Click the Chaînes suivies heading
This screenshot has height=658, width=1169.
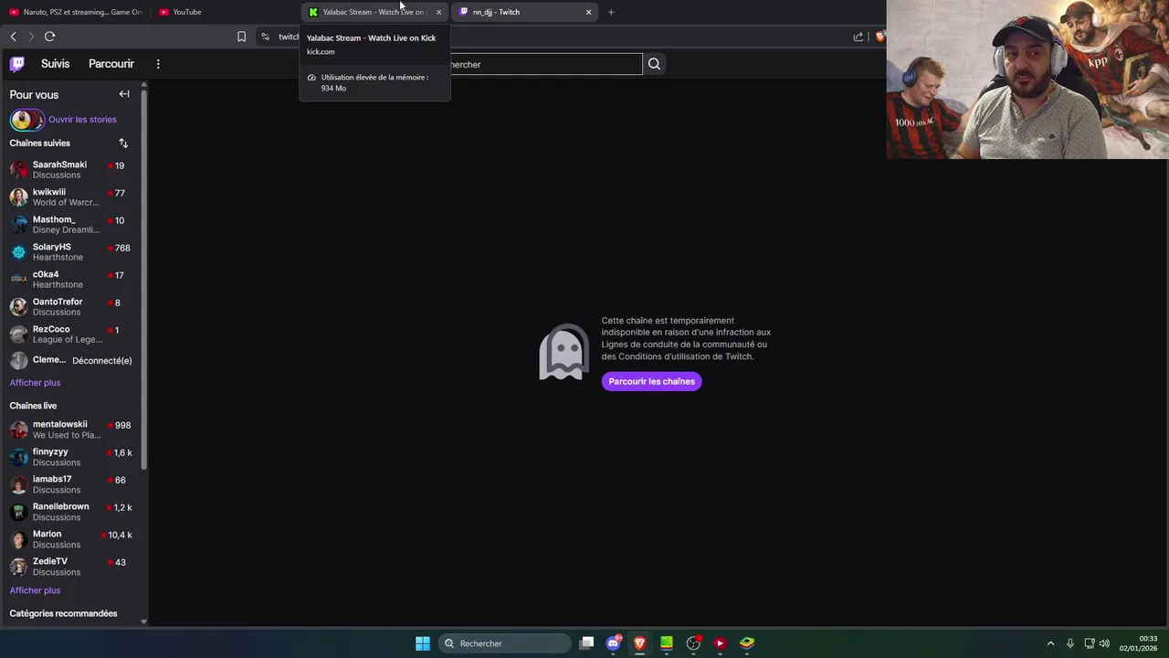(39, 143)
